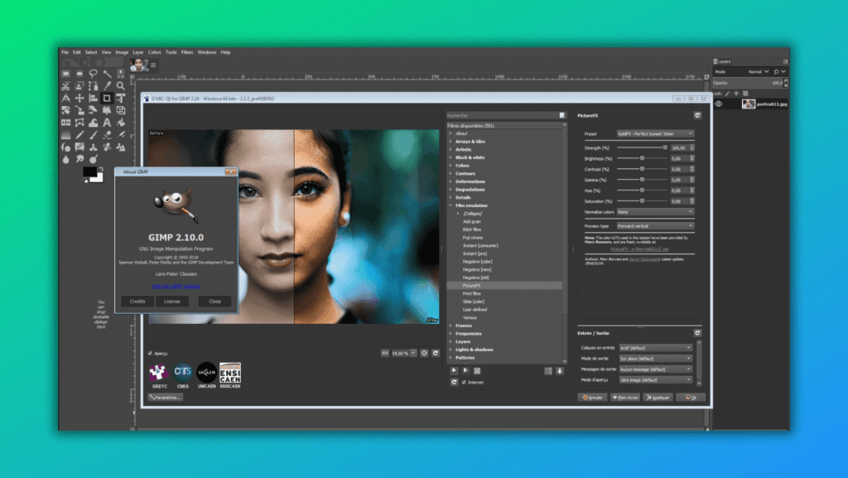This screenshot has width=848, height=478.
Task: Hide the portrait11.jpg layer eye icon
Action: (x=719, y=104)
